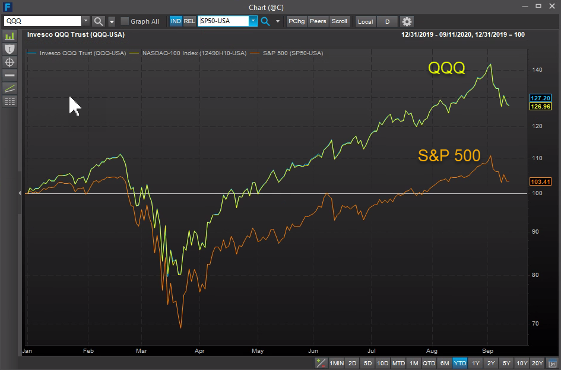Select the horizontal line tool in sidebar
Screen dimensions: 561x370
9,75
